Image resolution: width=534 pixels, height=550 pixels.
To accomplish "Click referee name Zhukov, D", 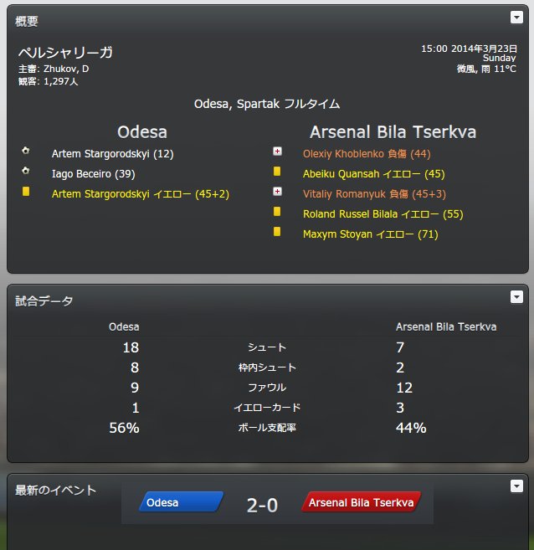I will (66, 69).
